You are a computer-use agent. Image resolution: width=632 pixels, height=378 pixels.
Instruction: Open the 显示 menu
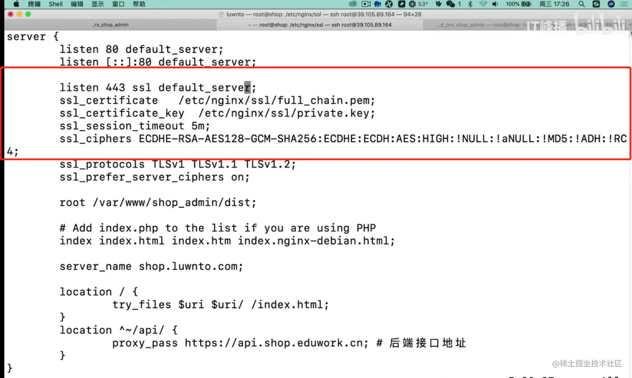(x=98, y=4)
